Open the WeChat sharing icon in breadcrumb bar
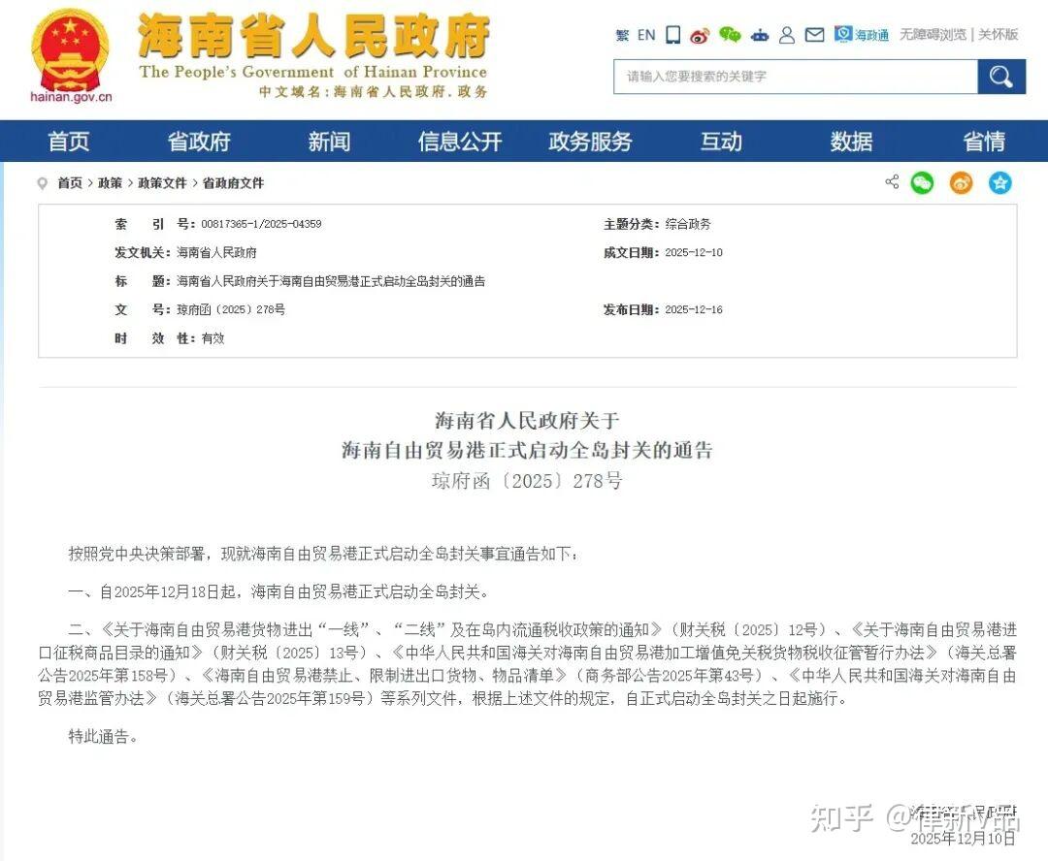This screenshot has width=1048, height=861. click(x=922, y=182)
